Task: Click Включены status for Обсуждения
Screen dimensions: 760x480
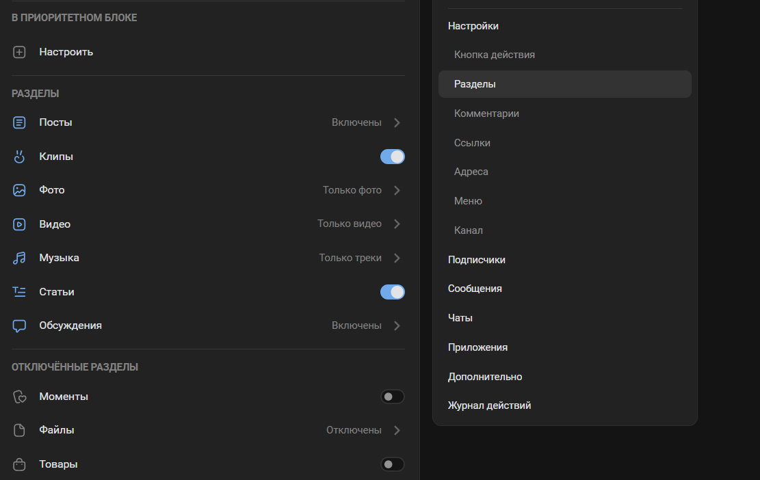Action: [356, 325]
